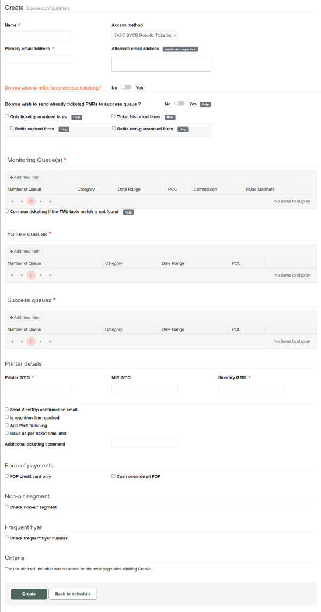Viewport: 321px width, 612px height.
Task: Go to first page in Monitoring Queue pager
Action: (x=12, y=201)
